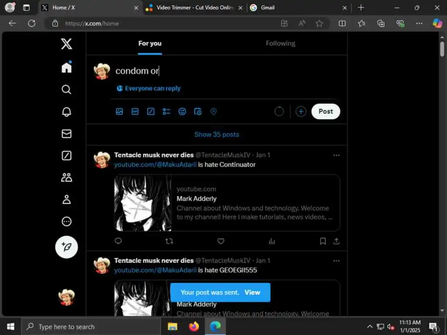The width and height of the screenshot is (447, 335).
Task: Open Grok icon in sidebar
Action: click(x=66, y=156)
